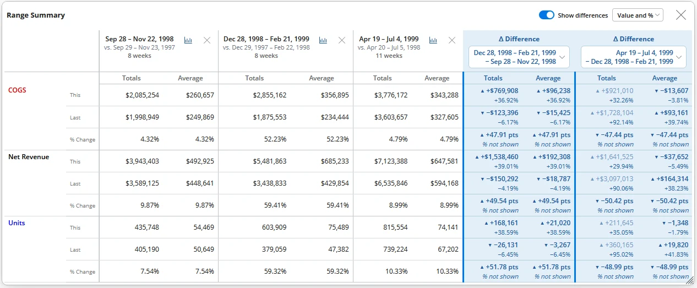Open difference dropdown starting Apr 19 – Jul 4, 1999

tap(633, 57)
